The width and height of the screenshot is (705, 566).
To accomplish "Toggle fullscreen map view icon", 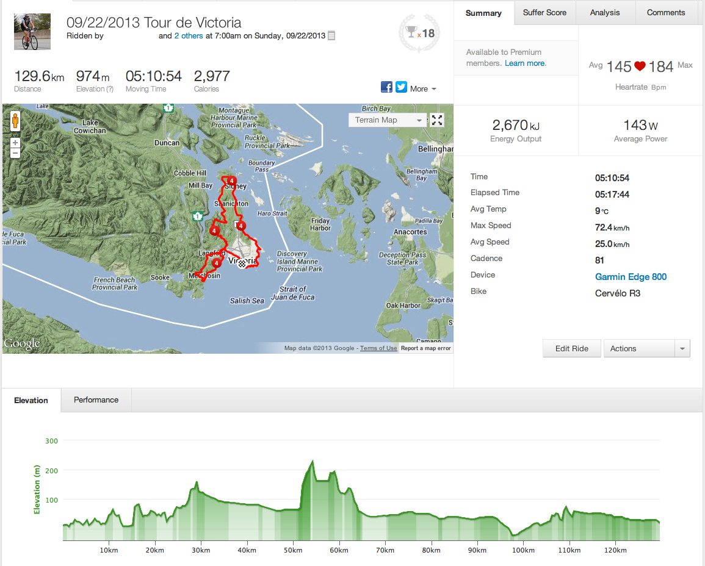I will tap(437, 120).
